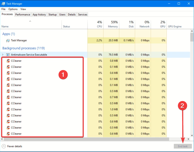Open the Details tab
The height and width of the screenshot is (152, 194).
(x=72, y=15)
